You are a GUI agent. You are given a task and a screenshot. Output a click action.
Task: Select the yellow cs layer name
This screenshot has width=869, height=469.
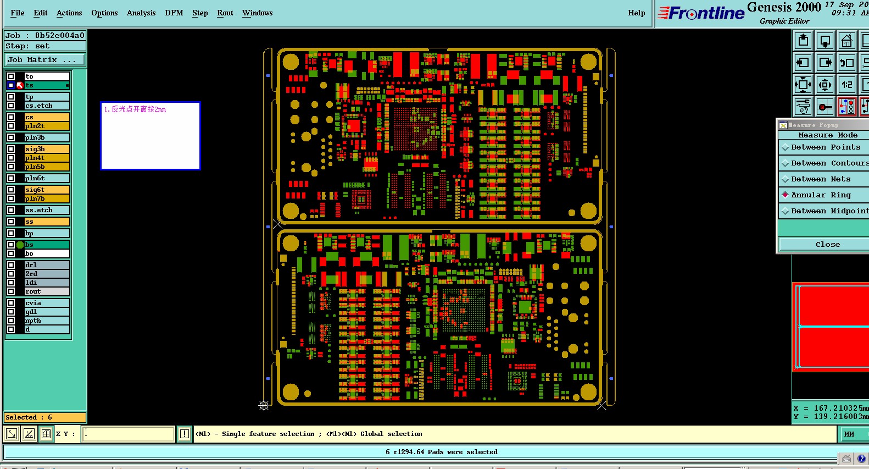(x=47, y=117)
